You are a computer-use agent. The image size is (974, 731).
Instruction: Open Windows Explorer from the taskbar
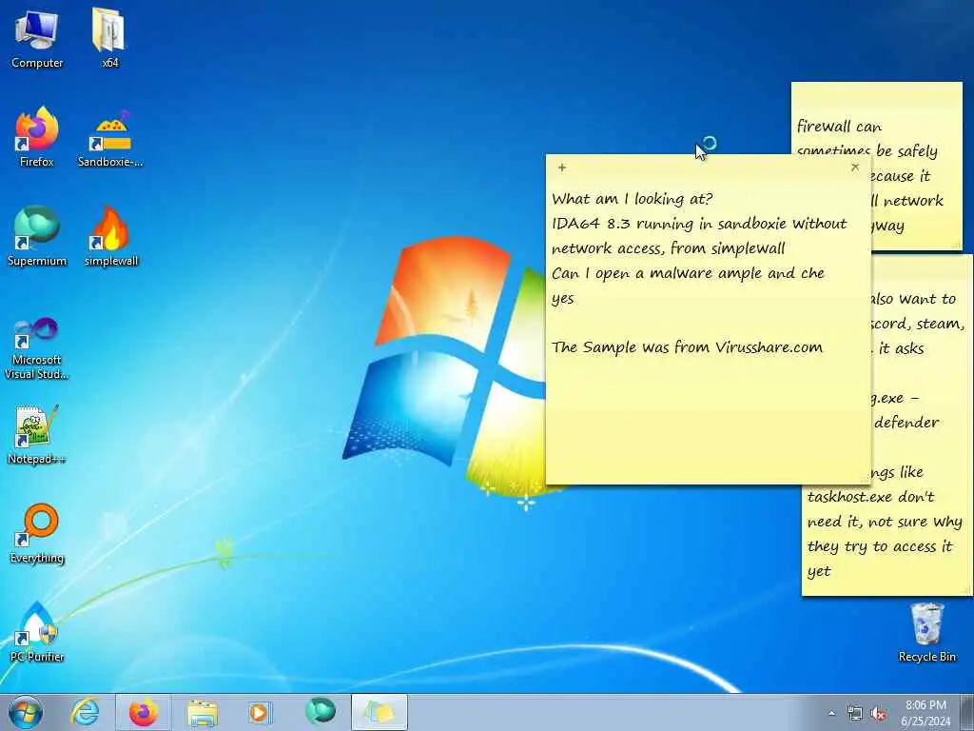[x=202, y=712]
